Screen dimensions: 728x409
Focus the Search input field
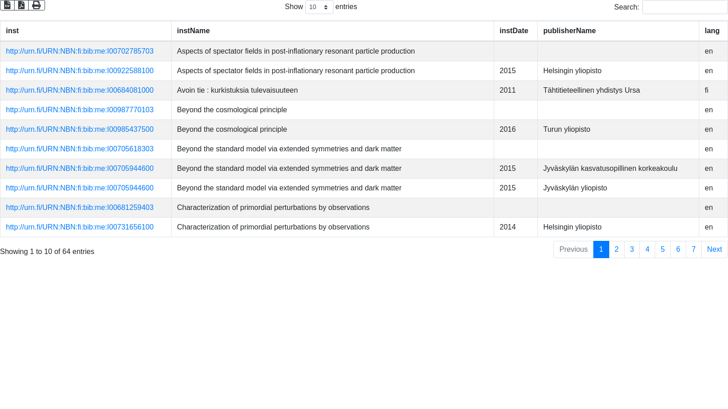tap(684, 7)
